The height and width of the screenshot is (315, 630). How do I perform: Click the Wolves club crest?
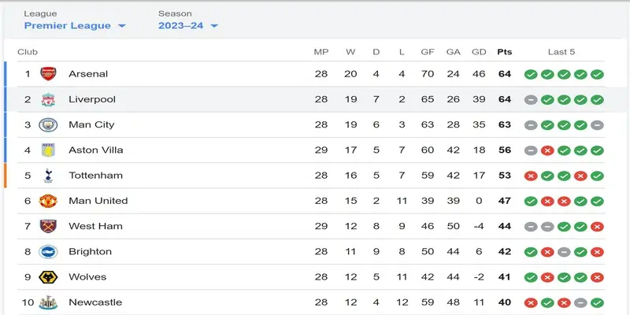point(48,277)
